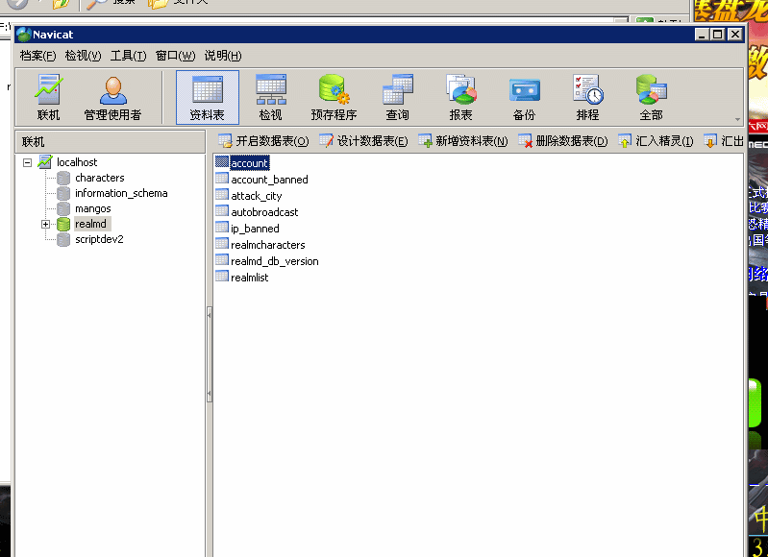Click the realmlist table icon
Viewport: 768px width, 557px height.
pos(222,277)
